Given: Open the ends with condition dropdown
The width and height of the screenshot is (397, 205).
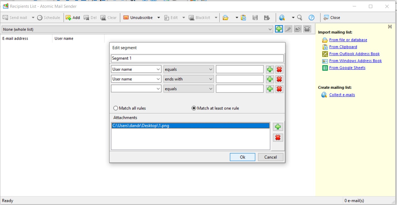Looking at the screenshot, I should (189, 79).
